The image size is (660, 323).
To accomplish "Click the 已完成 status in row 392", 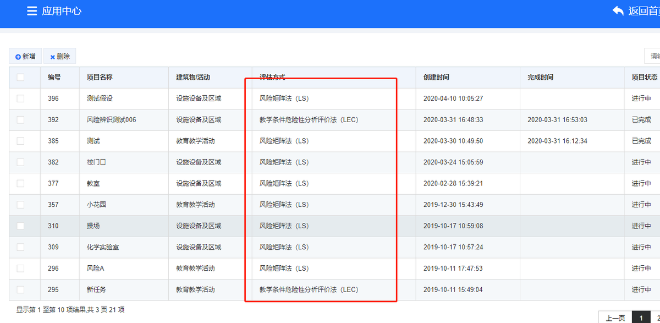I will pyautogui.click(x=641, y=119).
